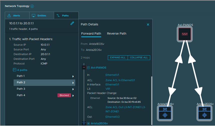Open the Zone ACL In Ethernet1/1 link
Image resolution: width=215 pixels, height=126 pixels.
pos(120,80)
